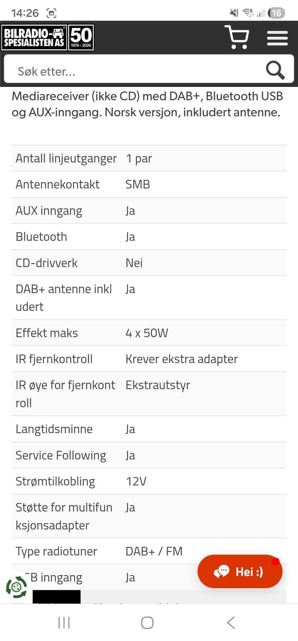The width and height of the screenshot is (298, 641).
Task: Tap the 'Krever ekstra adapter' value
Action: pos(182,359)
